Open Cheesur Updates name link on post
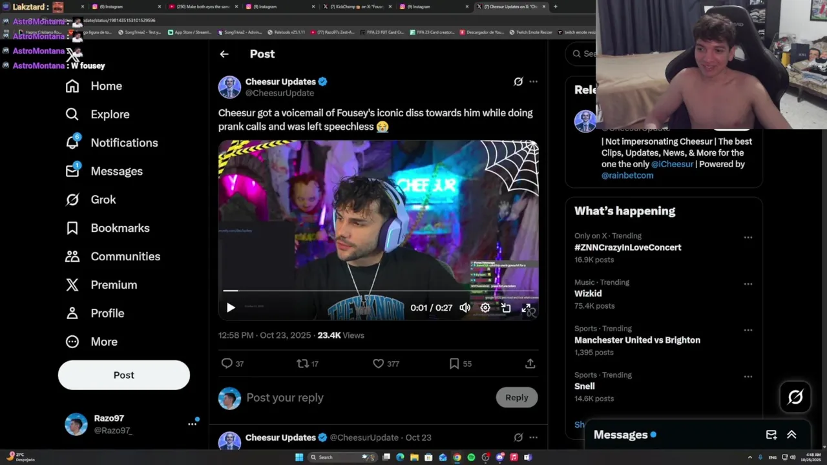The height and width of the screenshot is (465, 827). point(280,81)
